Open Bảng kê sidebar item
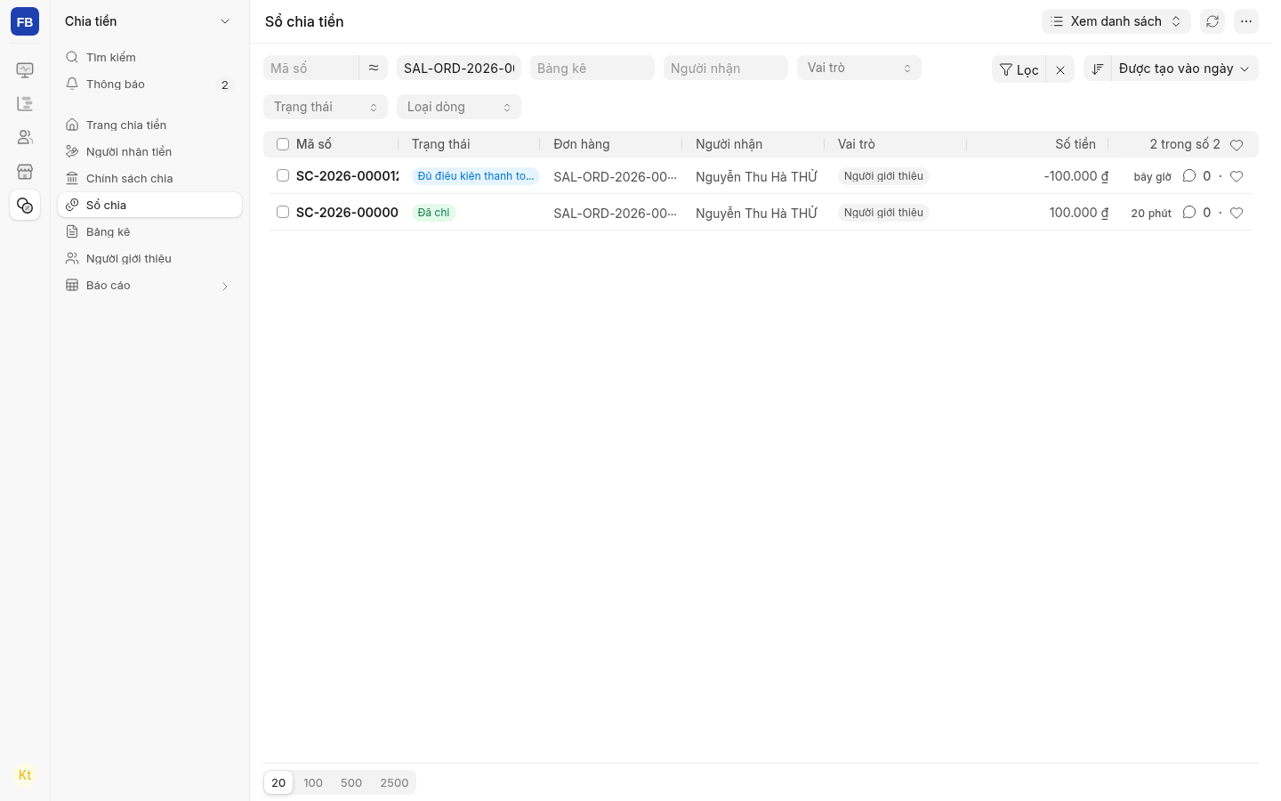The image size is (1281, 801). tap(149, 232)
